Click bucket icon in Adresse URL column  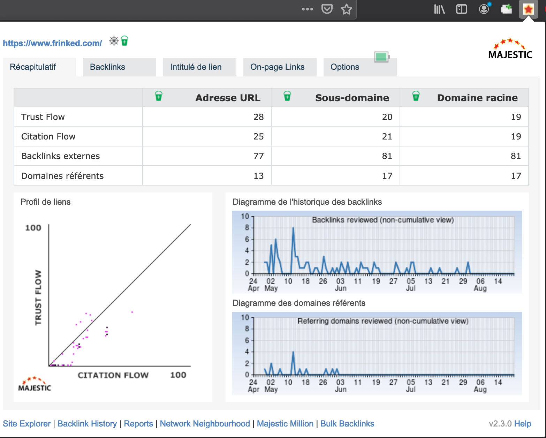(x=159, y=96)
